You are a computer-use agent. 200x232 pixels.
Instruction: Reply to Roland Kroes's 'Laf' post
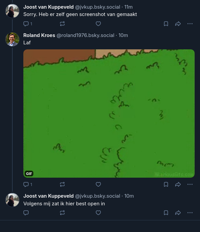pos(26,184)
